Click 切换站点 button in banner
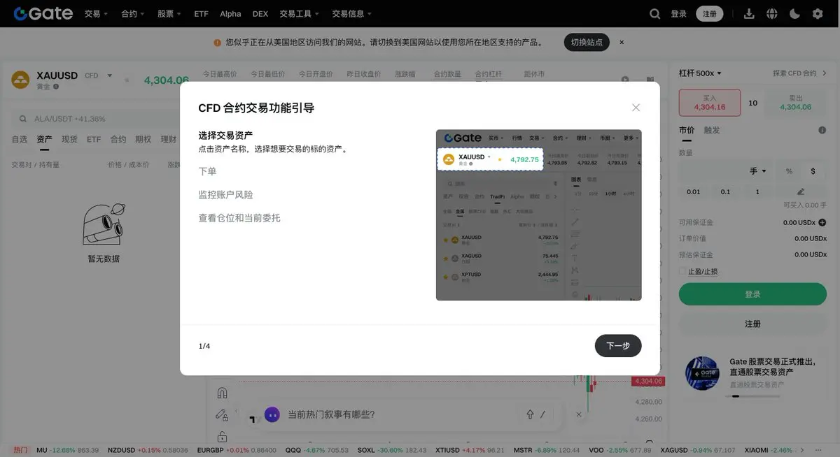Viewport: 840px width, 457px height. click(587, 42)
